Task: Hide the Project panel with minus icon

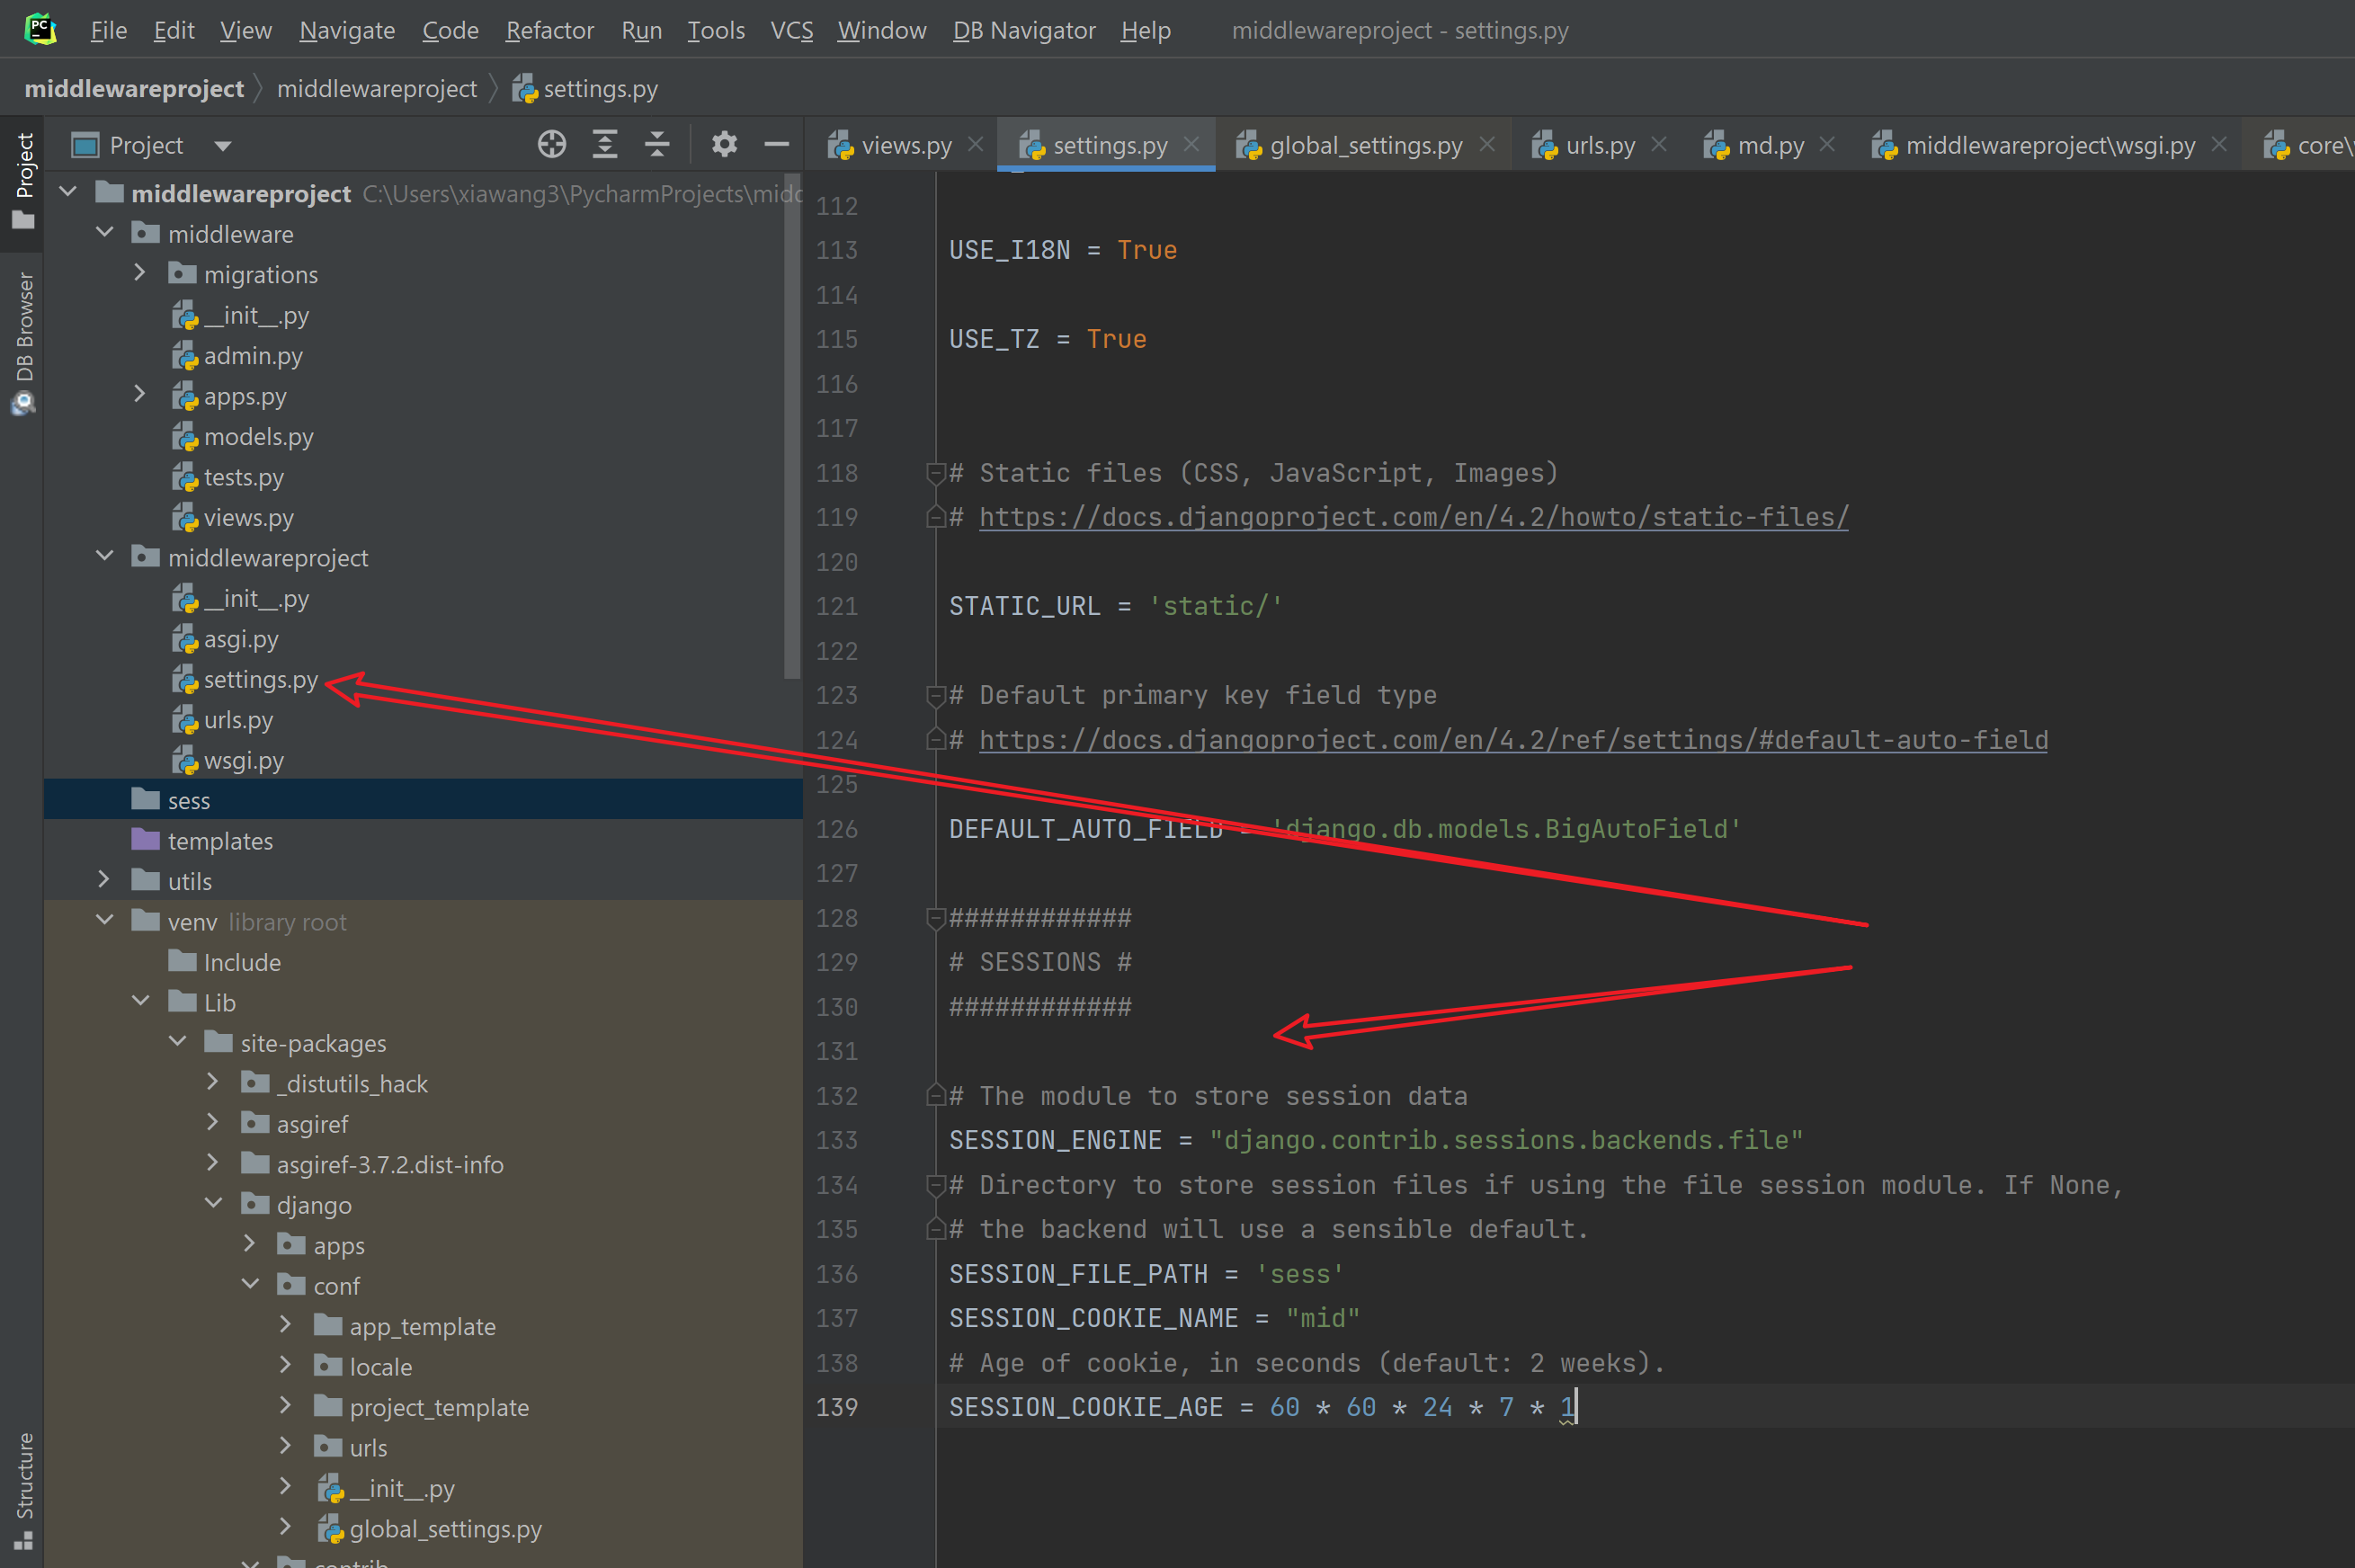Action: click(x=777, y=145)
